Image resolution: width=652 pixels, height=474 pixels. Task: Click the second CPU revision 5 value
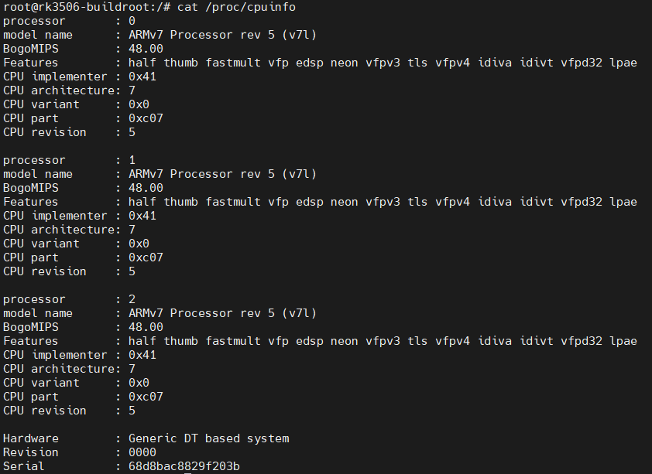click(132, 271)
